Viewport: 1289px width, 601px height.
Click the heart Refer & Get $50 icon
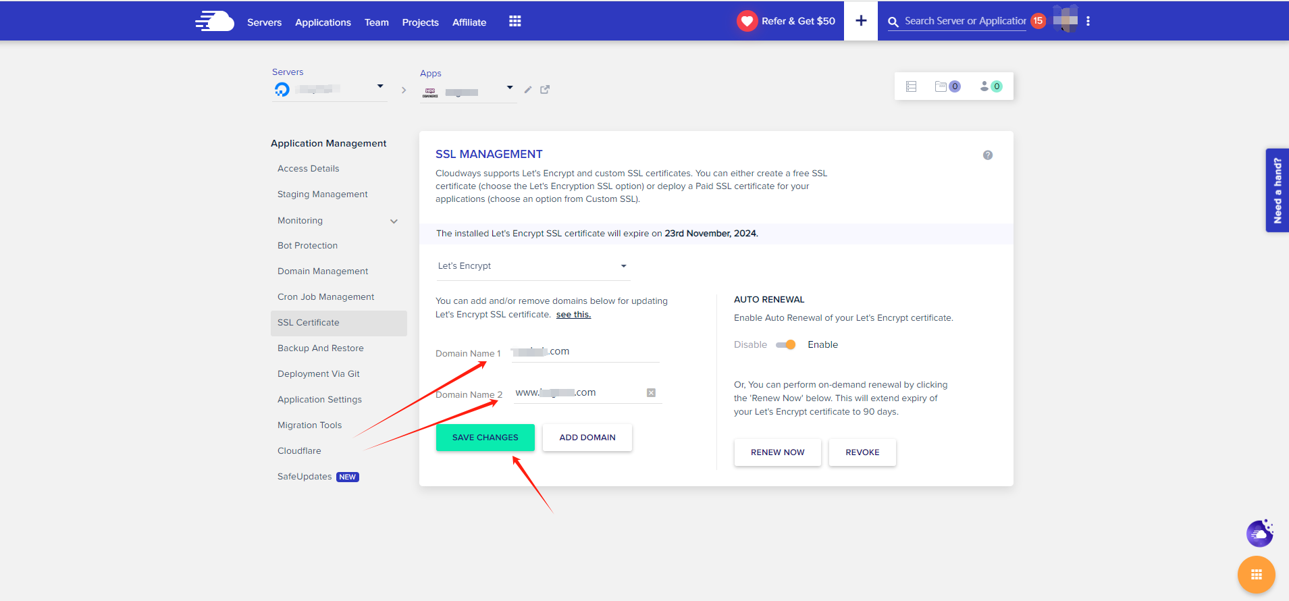(x=747, y=21)
